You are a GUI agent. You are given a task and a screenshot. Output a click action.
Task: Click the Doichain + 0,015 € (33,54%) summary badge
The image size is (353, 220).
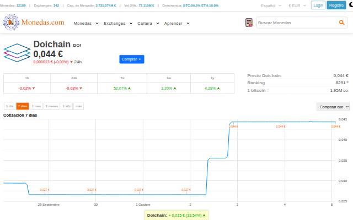point(176,215)
